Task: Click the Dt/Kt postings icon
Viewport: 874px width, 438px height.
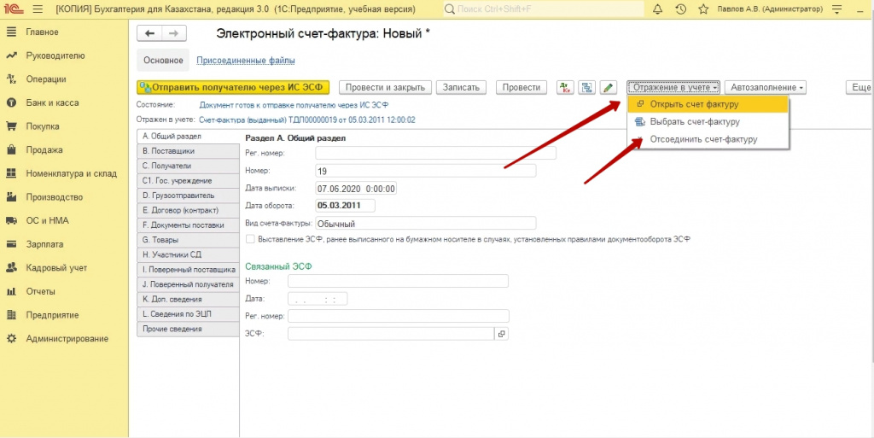Action: 565,87
